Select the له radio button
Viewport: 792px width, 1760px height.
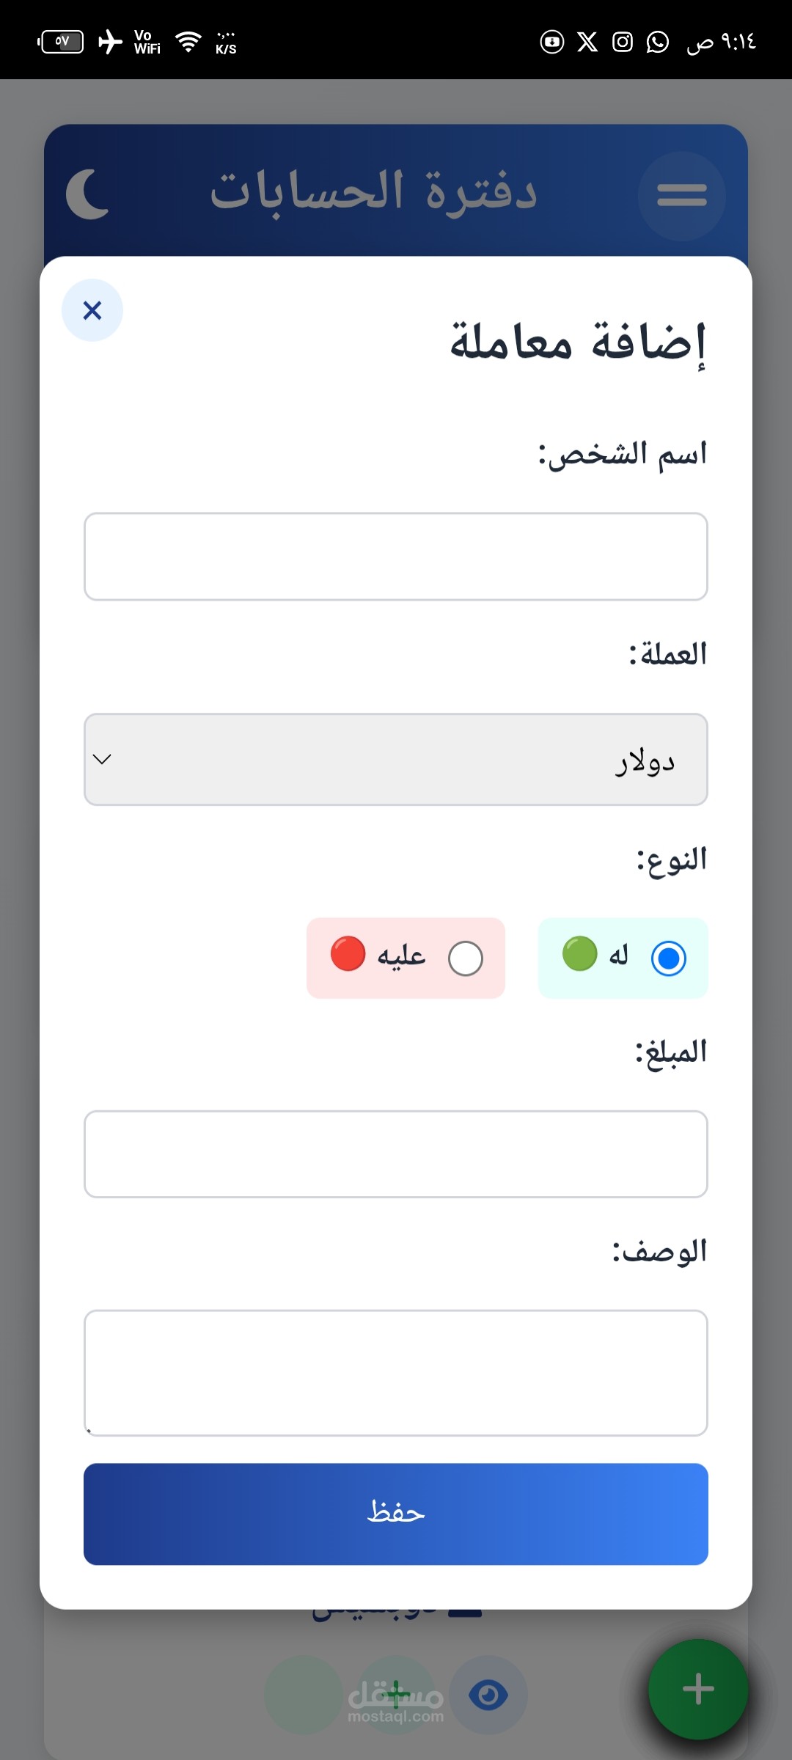pos(668,958)
